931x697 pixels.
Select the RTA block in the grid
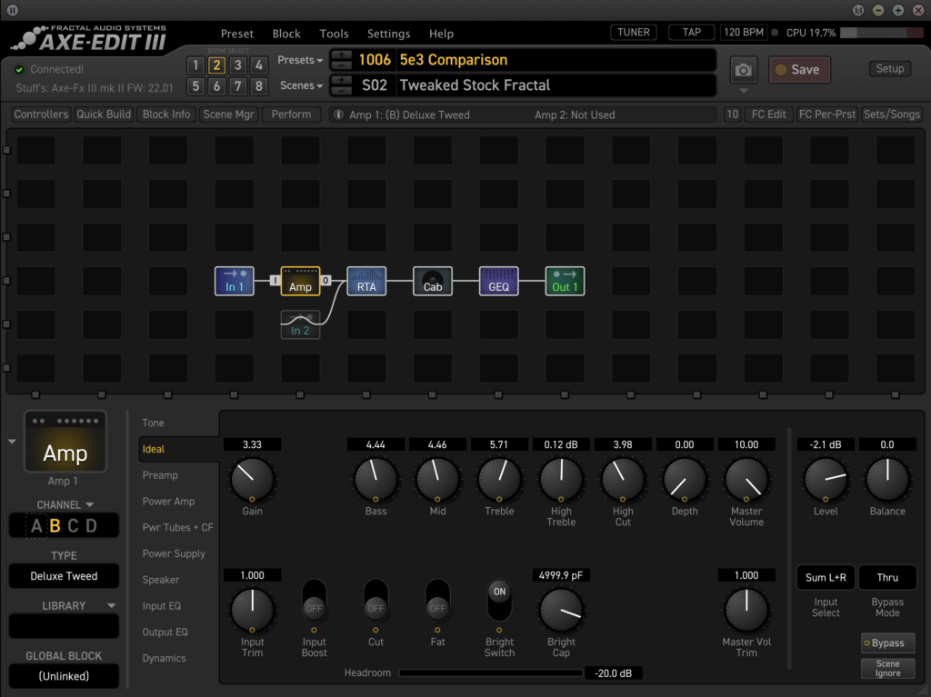coord(366,281)
